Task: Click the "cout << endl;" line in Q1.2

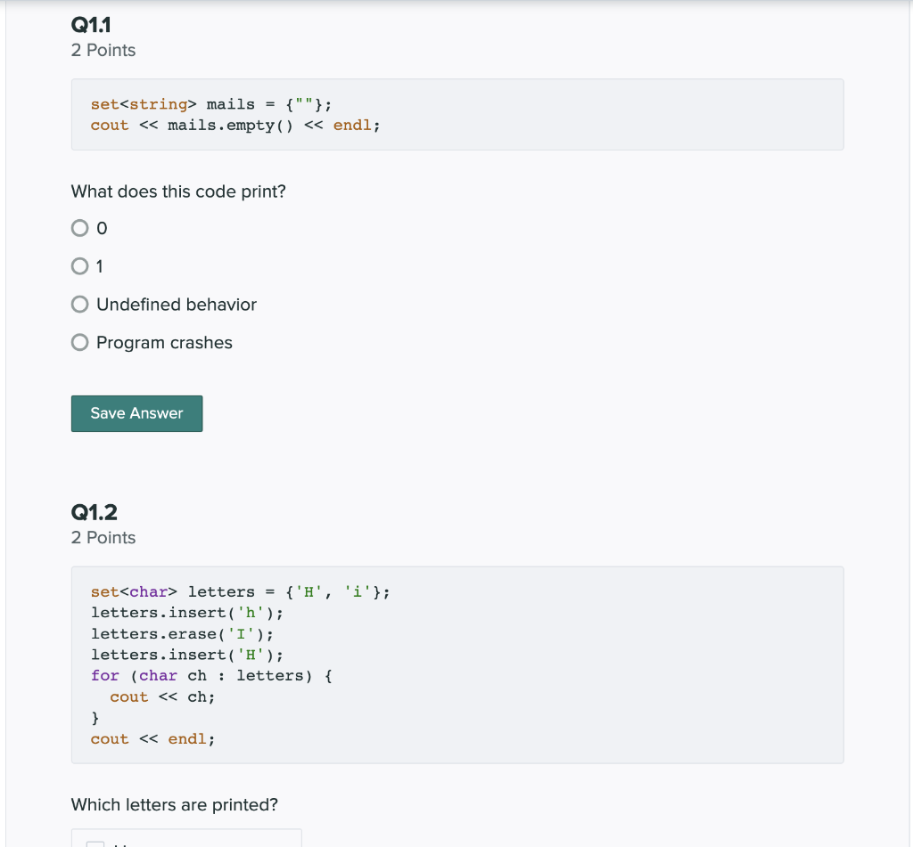Action: click(152, 738)
